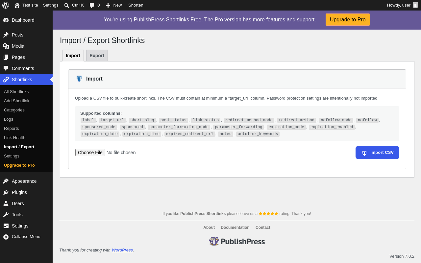
Task: Open Logs submenu item
Action: tap(9, 119)
